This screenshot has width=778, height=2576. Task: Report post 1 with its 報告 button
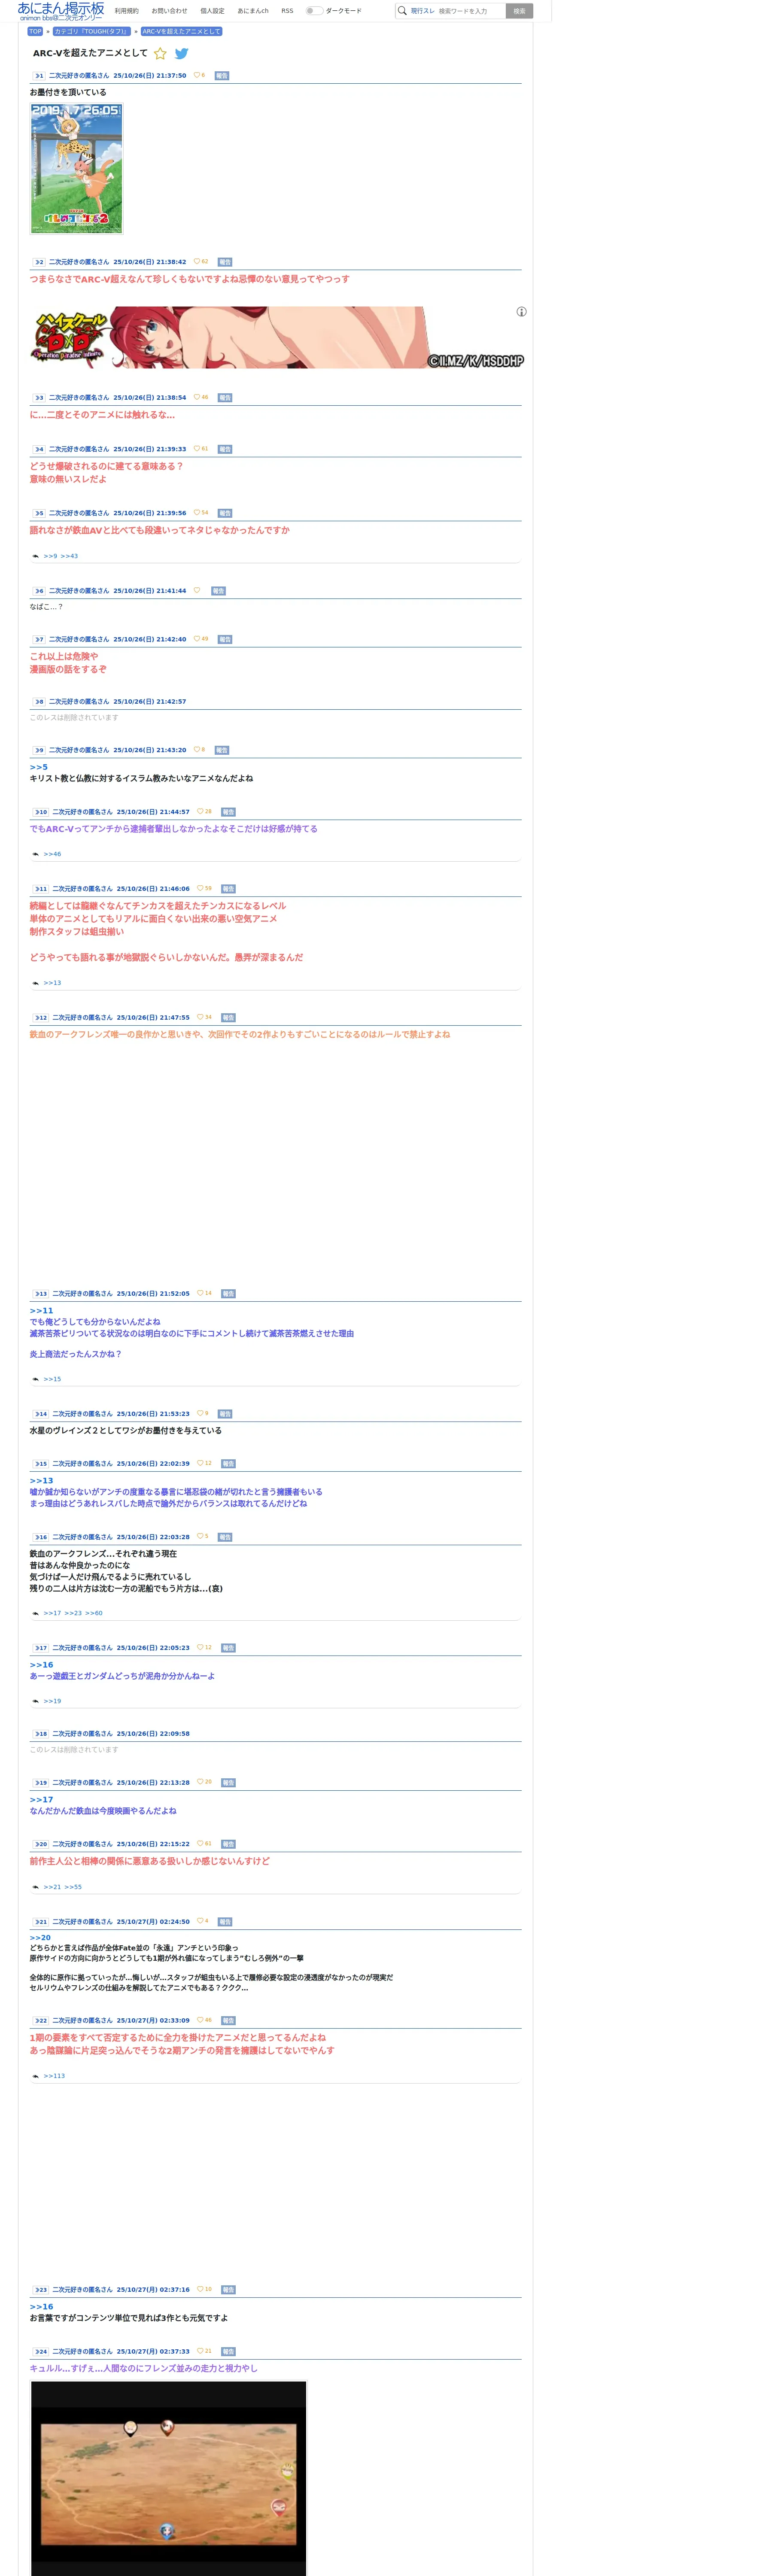[x=222, y=76]
